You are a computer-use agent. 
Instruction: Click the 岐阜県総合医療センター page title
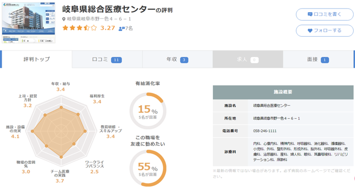coord(108,10)
